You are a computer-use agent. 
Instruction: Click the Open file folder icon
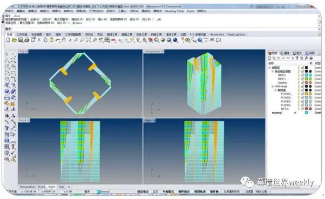point(14,40)
